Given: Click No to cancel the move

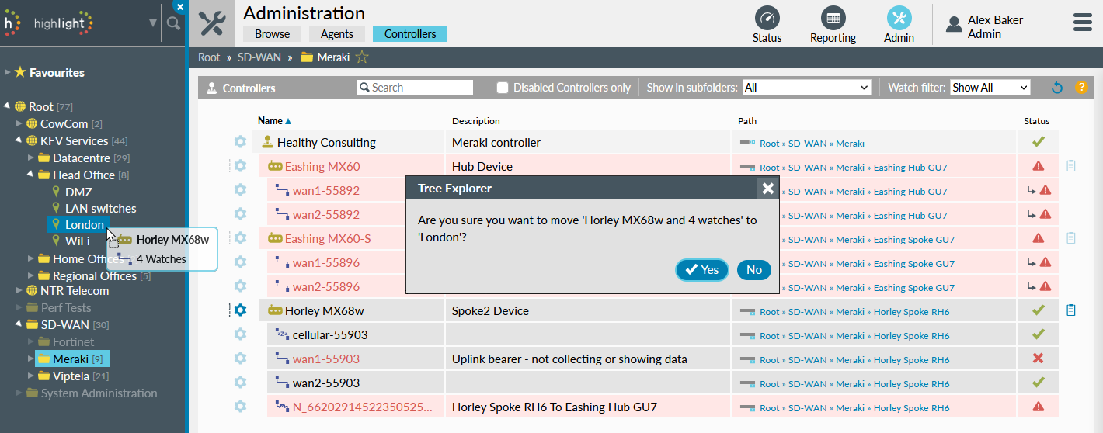Looking at the screenshot, I should click(753, 269).
